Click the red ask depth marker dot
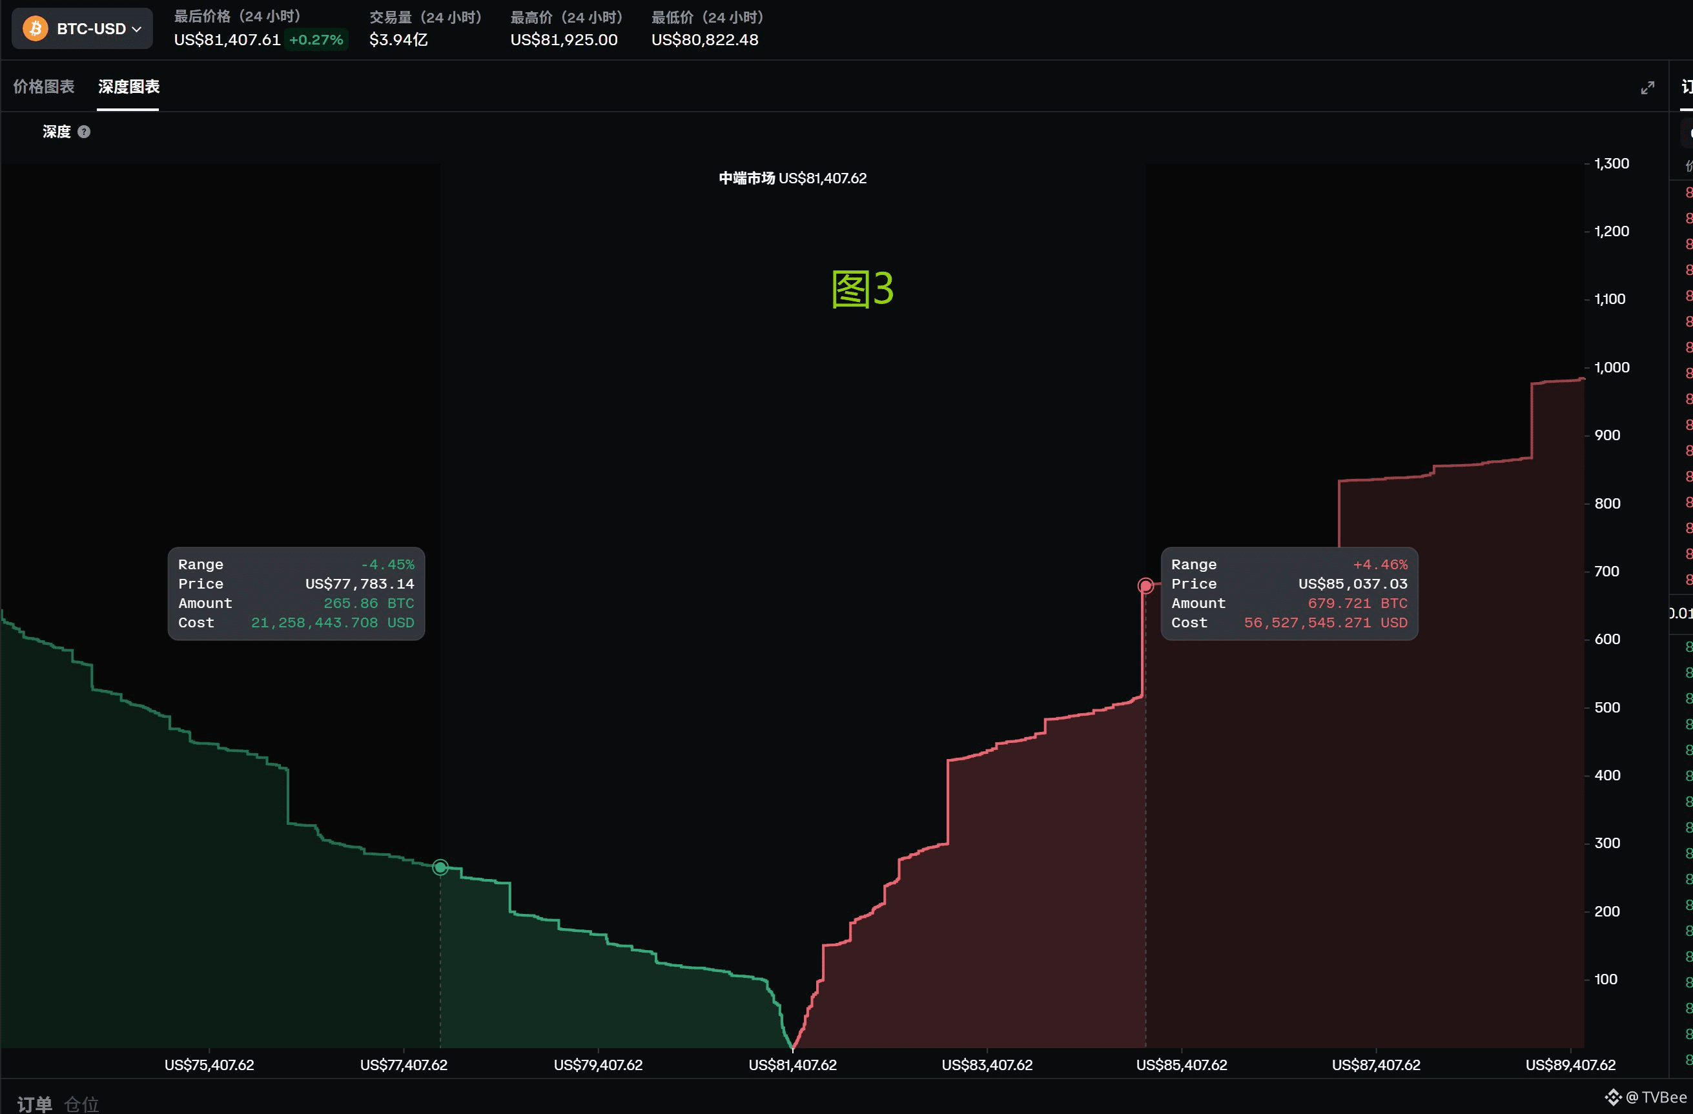 click(x=1145, y=586)
